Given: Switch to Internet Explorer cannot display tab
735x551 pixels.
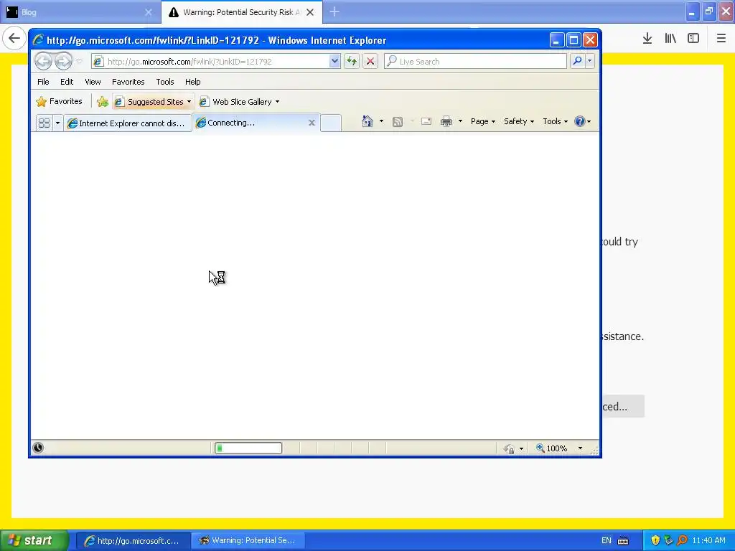Looking at the screenshot, I should [128, 123].
